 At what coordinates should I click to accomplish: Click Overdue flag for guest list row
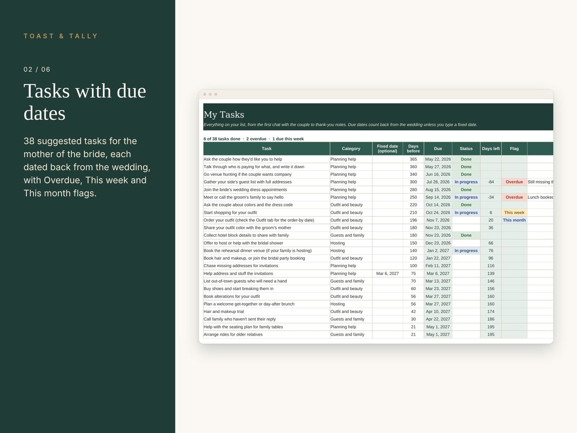point(514,182)
